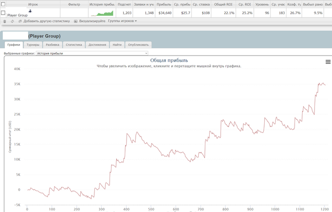Click the shark icon beside Player Group

click(x=30, y=11)
